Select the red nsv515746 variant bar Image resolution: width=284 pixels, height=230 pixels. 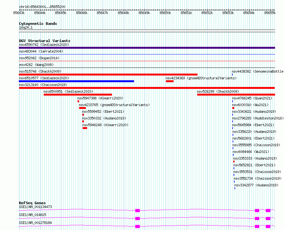click(108, 75)
